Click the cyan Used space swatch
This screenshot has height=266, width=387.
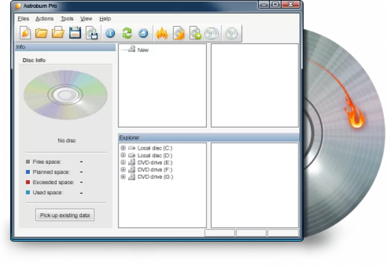pyautogui.click(x=28, y=193)
